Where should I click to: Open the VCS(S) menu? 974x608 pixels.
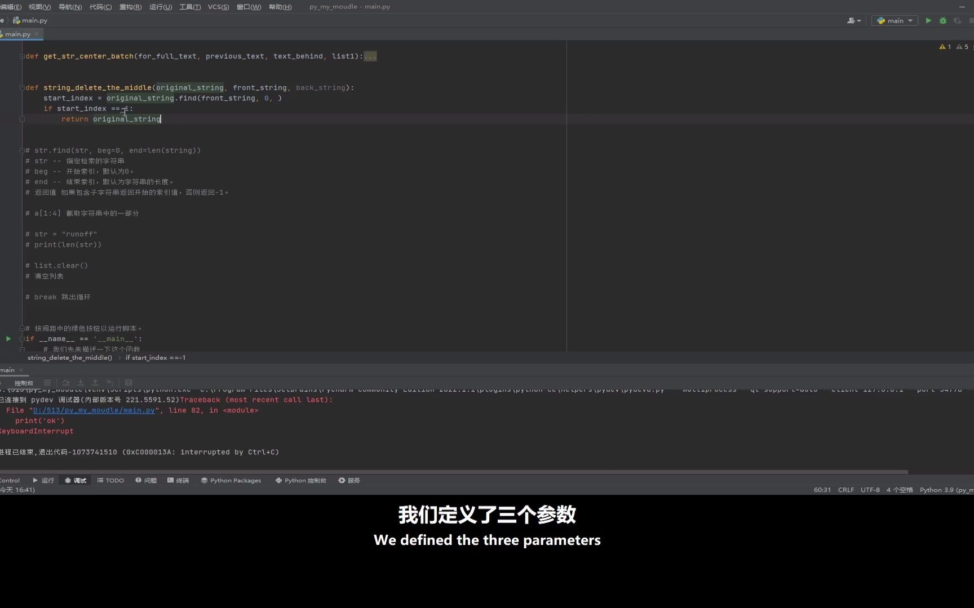219,7
